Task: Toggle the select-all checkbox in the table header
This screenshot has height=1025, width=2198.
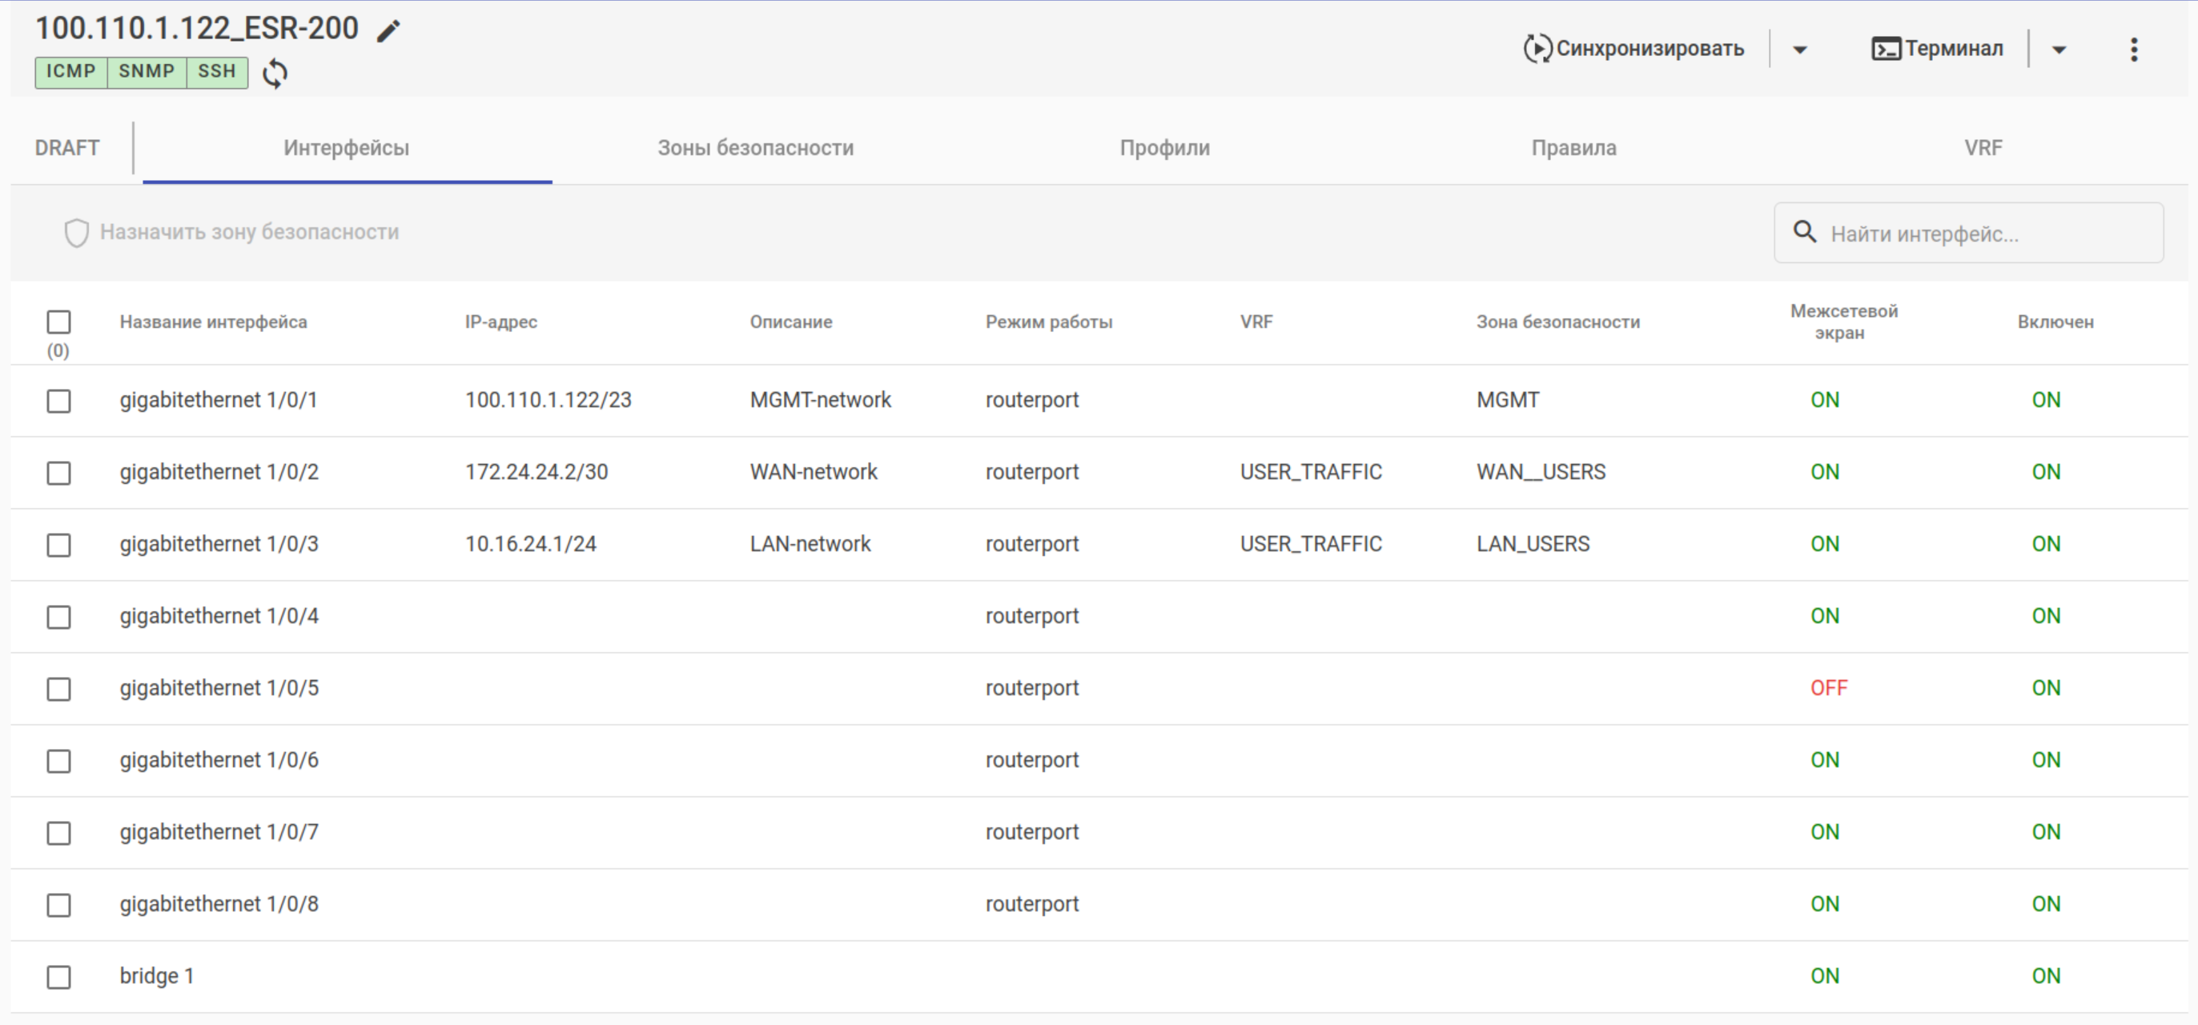Action: tap(59, 322)
